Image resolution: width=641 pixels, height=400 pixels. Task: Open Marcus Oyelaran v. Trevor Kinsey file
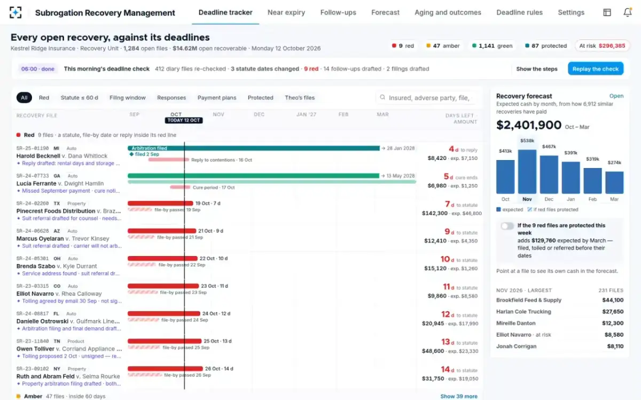tap(62, 238)
